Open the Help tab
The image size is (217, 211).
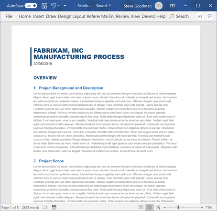click(161, 16)
